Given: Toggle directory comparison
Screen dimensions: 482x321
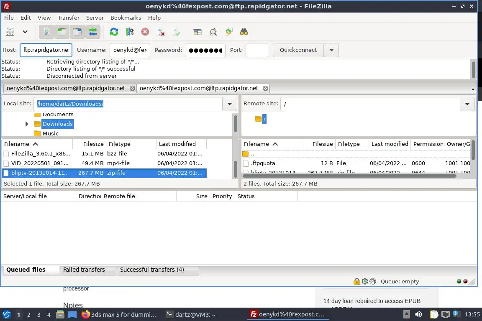Looking at the screenshot, I should pyautogui.click(x=213, y=32).
